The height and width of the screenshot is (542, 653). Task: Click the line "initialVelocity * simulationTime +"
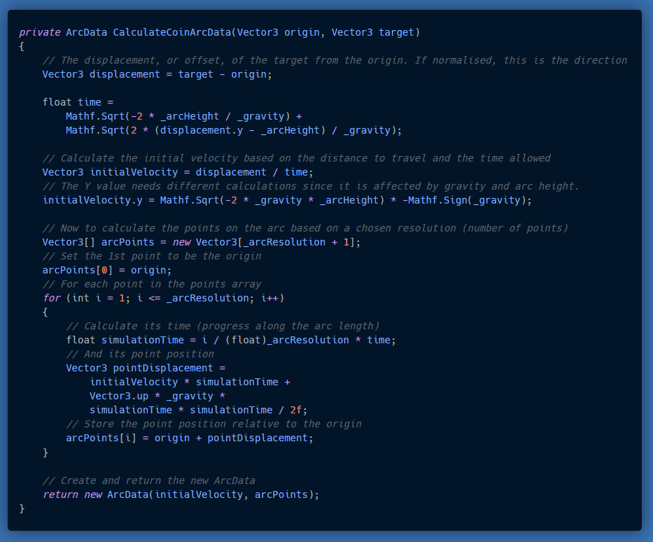point(190,383)
